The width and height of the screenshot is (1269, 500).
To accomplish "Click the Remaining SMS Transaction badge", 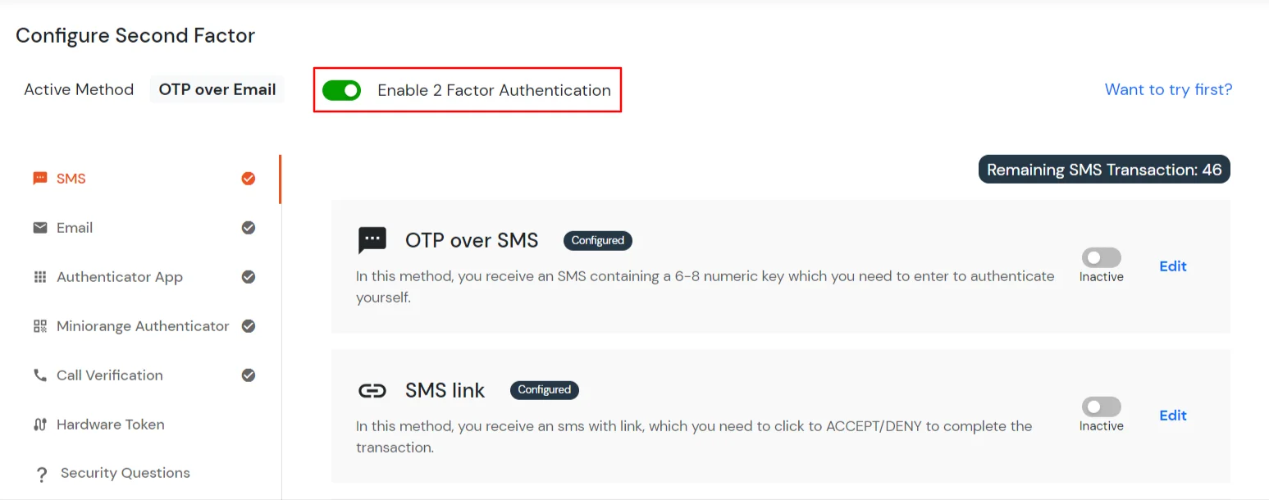I will tap(1104, 170).
